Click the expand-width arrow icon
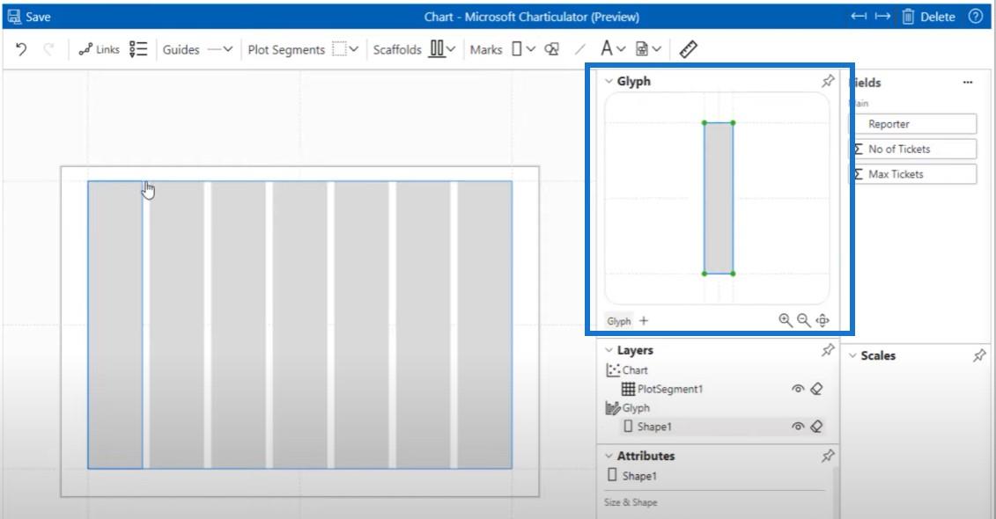The width and height of the screenshot is (996, 519). pos(882,17)
